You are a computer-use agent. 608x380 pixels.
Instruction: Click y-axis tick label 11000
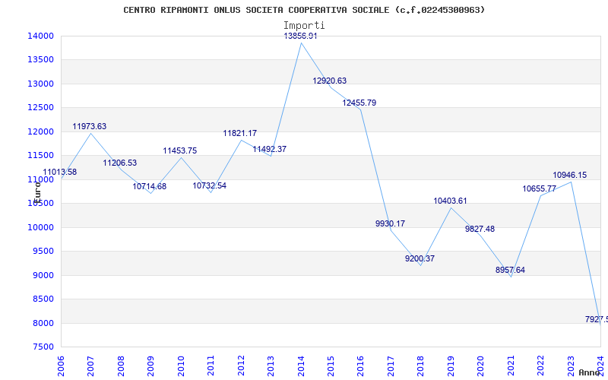coord(40,179)
